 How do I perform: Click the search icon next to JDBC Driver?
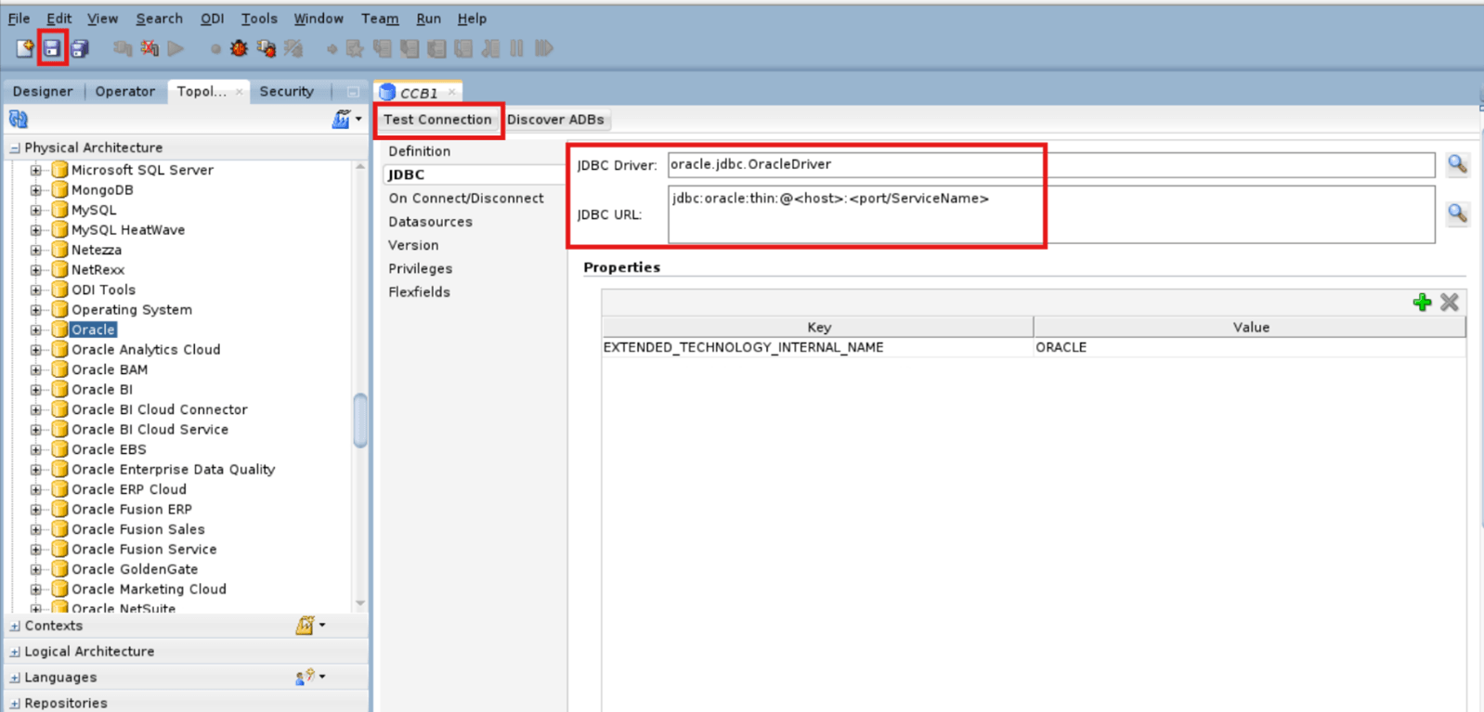1457,164
